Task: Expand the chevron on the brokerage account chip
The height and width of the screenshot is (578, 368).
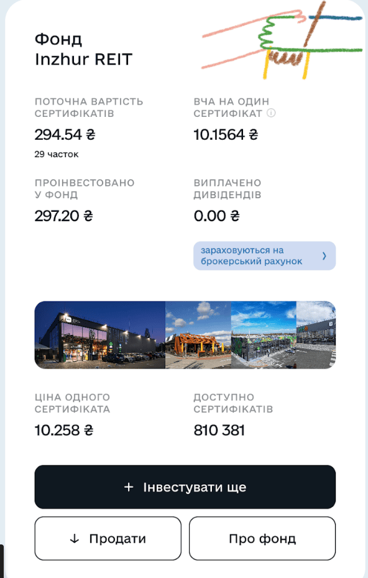Action: tap(326, 255)
